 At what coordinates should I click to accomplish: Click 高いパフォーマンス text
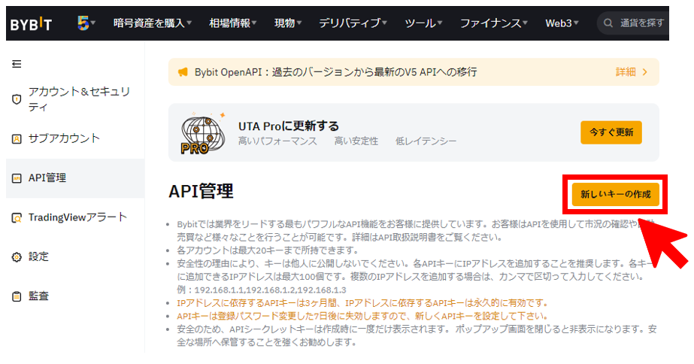click(x=277, y=141)
